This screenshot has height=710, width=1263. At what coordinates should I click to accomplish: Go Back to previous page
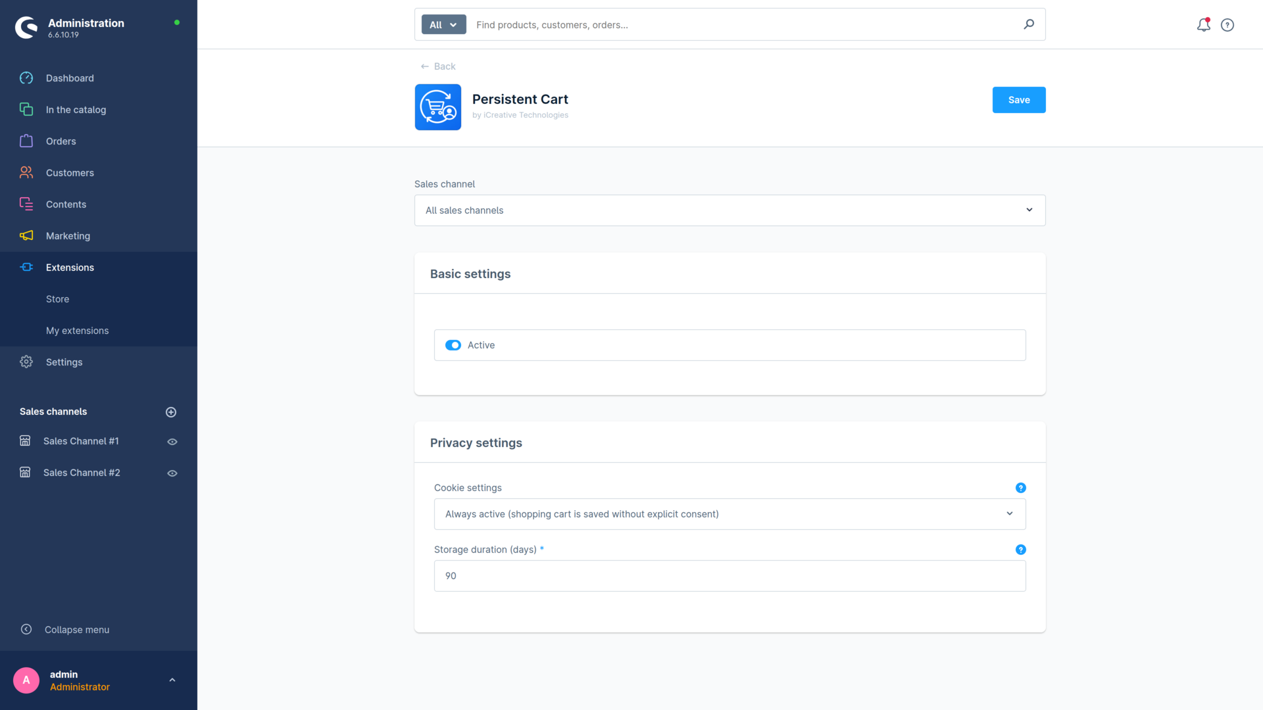click(x=438, y=66)
